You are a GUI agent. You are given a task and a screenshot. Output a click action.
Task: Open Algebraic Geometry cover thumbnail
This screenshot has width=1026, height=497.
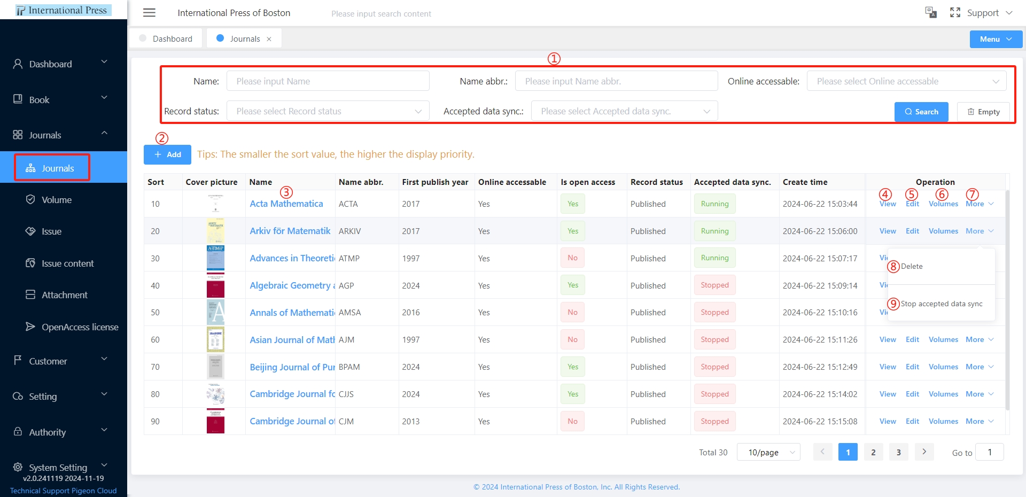[215, 285]
